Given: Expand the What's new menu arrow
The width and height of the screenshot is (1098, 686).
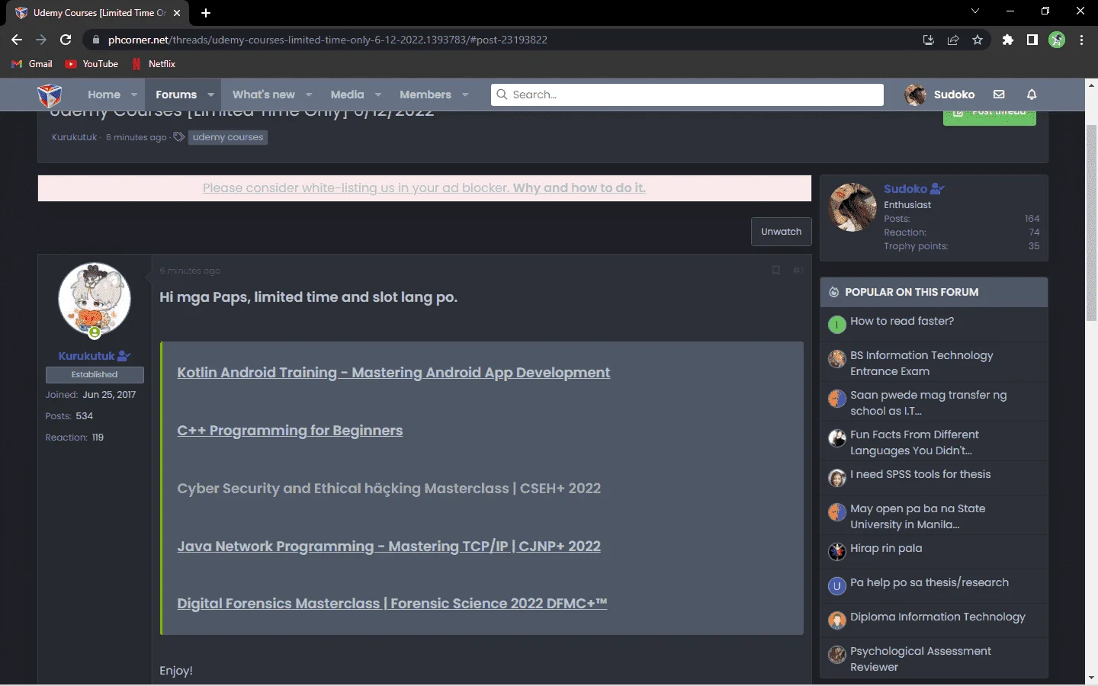Looking at the screenshot, I should coord(309,95).
